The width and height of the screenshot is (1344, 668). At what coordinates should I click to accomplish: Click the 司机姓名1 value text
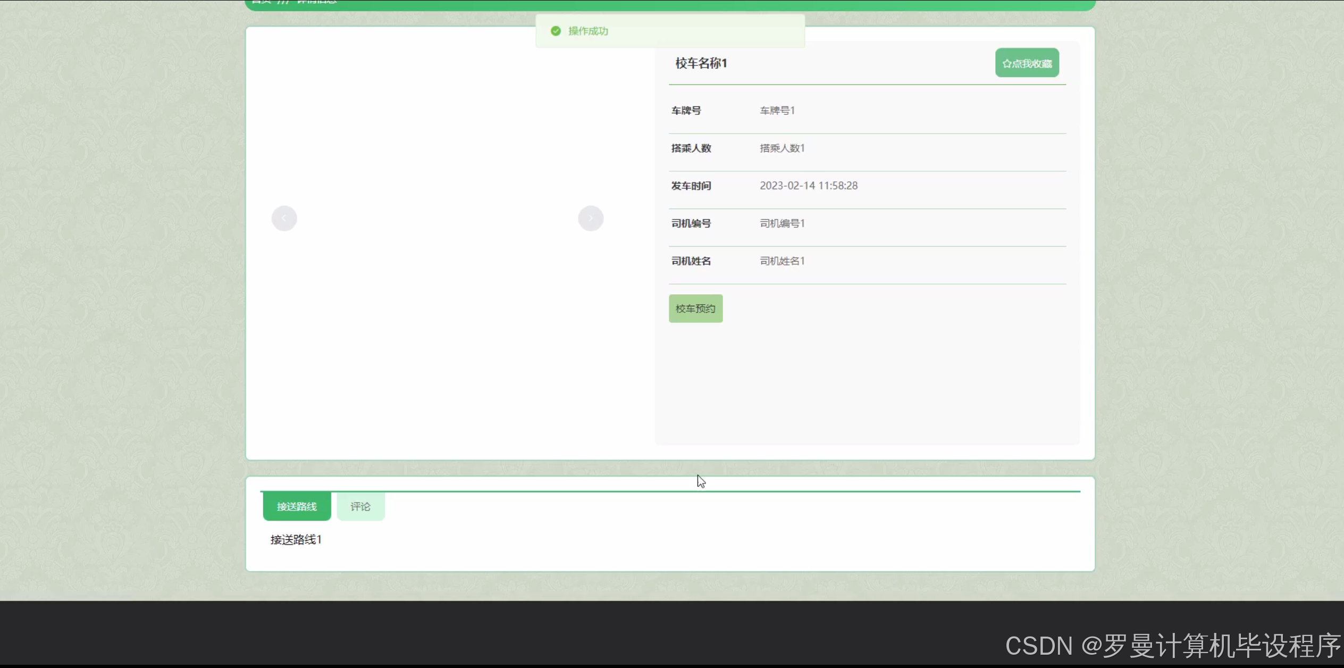pos(782,261)
